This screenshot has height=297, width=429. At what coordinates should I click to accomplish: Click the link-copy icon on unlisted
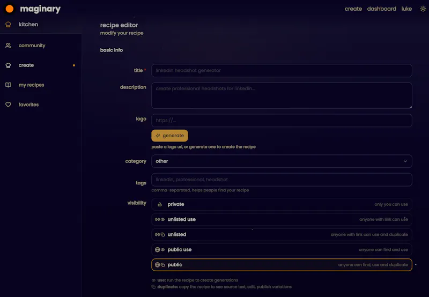point(160,234)
